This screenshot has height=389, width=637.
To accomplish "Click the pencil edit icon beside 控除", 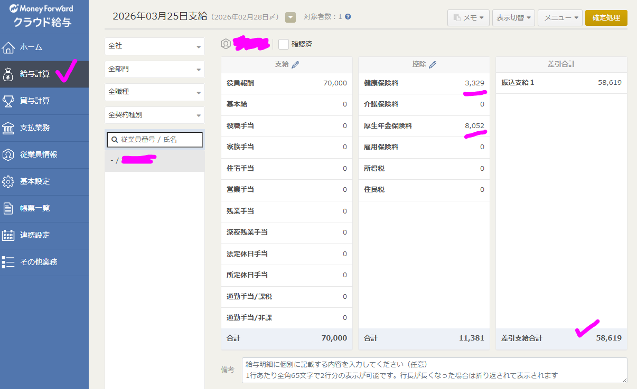I will (433, 64).
